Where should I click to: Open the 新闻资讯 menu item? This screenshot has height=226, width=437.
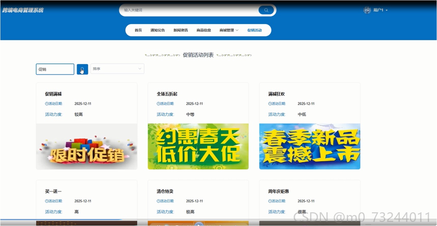(181, 30)
